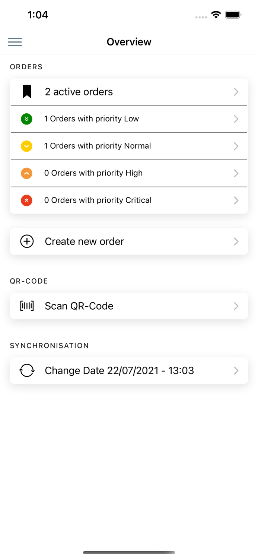Screen dimensions: 258x559
Task: Expand the Critical priority row chevron
Action: 236,200
